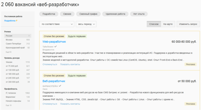Screen dimensions: 201x110
Task: Click the Изменить запрос button
Action: click(188, 24)
